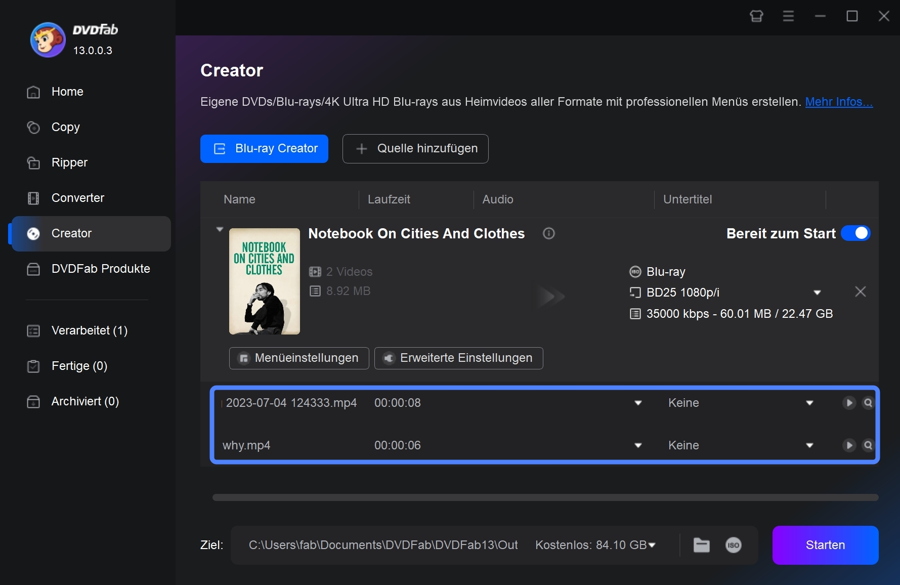900x585 pixels.
Task: Click the Blu-ray output format label
Action: pyautogui.click(x=666, y=272)
